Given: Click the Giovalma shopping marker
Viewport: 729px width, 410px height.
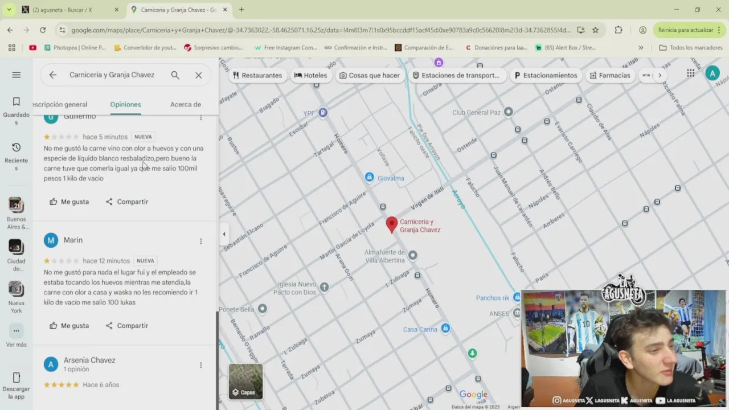Looking at the screenshot, I should pyautogui.click(x=369, y=178).
